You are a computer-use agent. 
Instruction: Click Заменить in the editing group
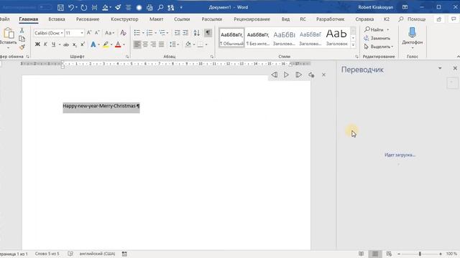(377, 38)
